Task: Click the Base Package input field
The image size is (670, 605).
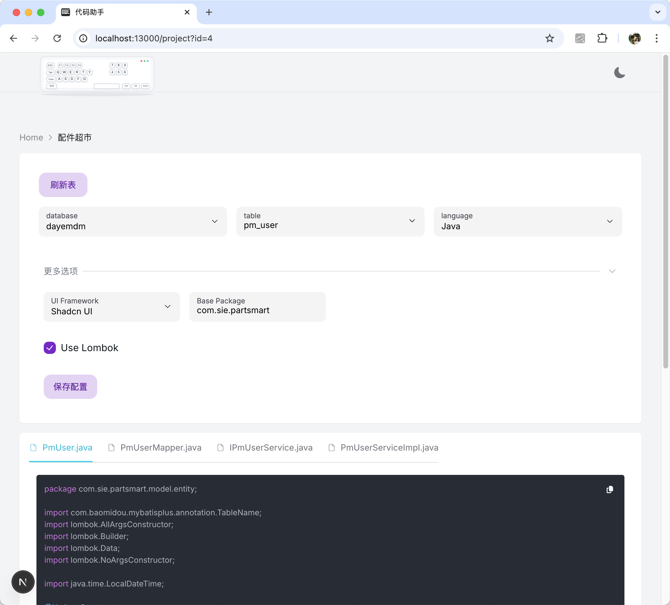Action: pyautogui.click(x=257, y=310)
